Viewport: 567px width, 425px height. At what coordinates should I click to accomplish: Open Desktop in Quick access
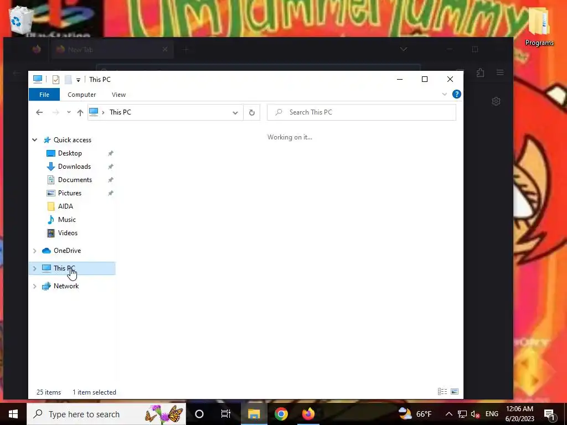[70, 153]
